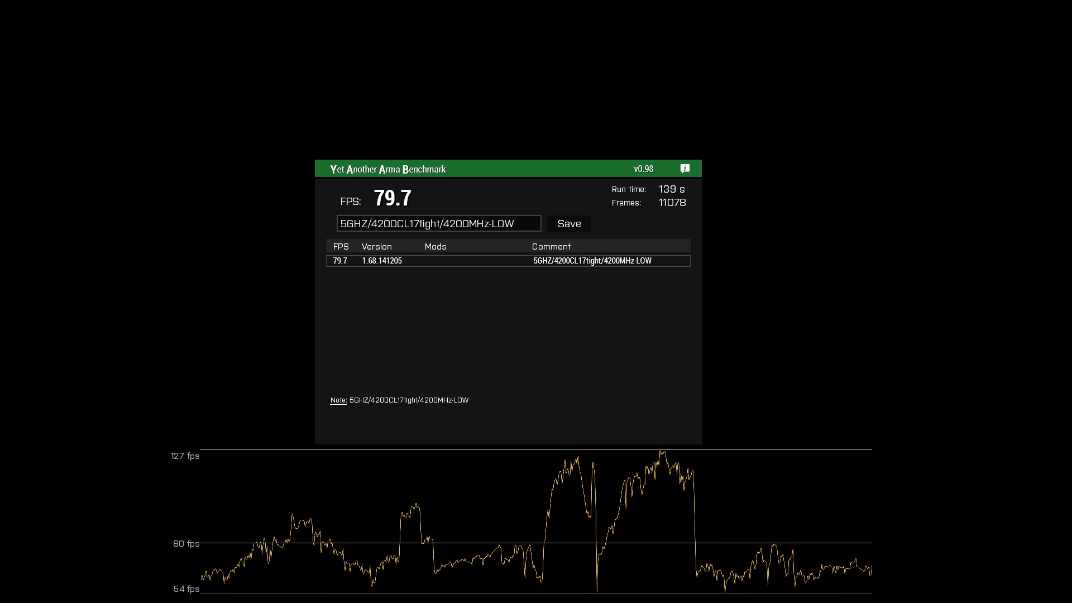Click the v0.98 version label
The height and width of the screenshot is (603, 1072).
click(643, 169)
